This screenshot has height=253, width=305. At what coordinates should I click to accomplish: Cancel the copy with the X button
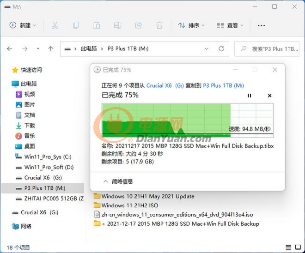(x=269, y=96)
